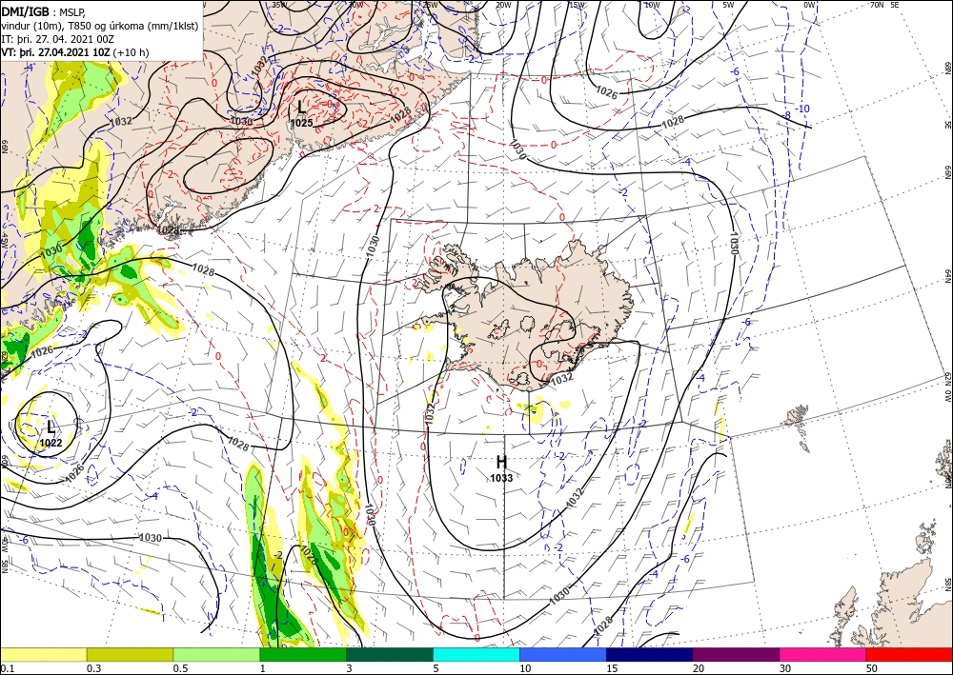Click the '1025' low pressure value
Viewport: 953px width, 675px height.
point(301,123)
